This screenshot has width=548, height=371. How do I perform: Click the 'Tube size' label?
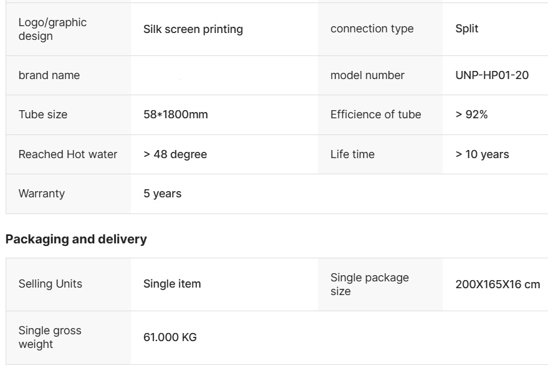(42, 115)
